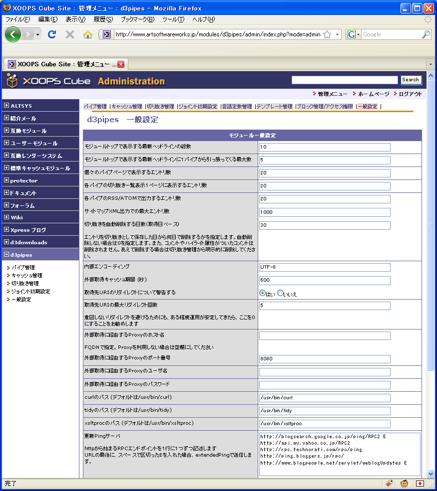
Task: Collapse the d3pipes sidebar module
Action: (6, 255)
